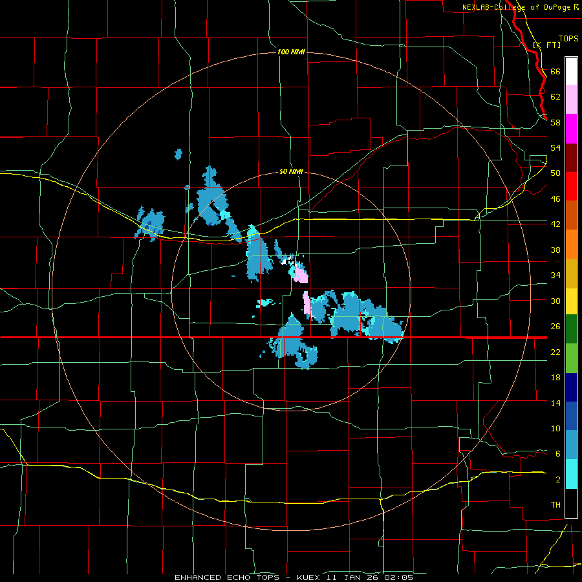Click the '14' value on the legend scale
The image size is (582, 582).
coord(555,403)
